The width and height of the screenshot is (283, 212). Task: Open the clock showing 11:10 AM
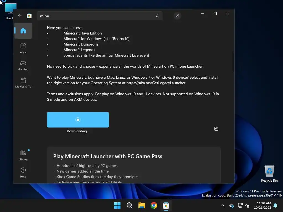[x=263, y=205]
